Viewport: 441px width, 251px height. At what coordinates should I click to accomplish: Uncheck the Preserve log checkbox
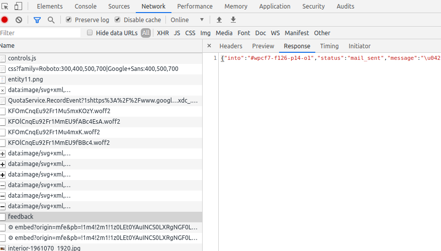click(69, 20)
